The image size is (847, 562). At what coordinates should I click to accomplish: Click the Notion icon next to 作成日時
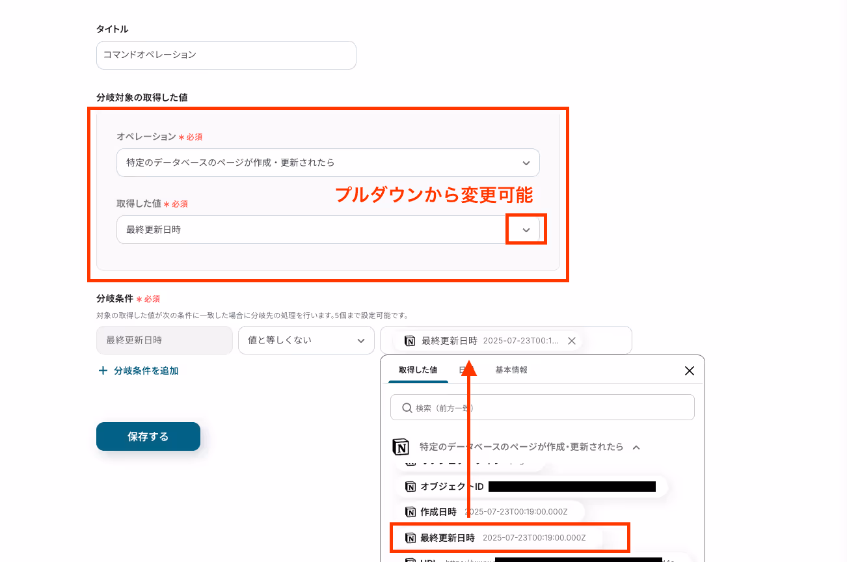pyautogui.click(x=410, y=512)
